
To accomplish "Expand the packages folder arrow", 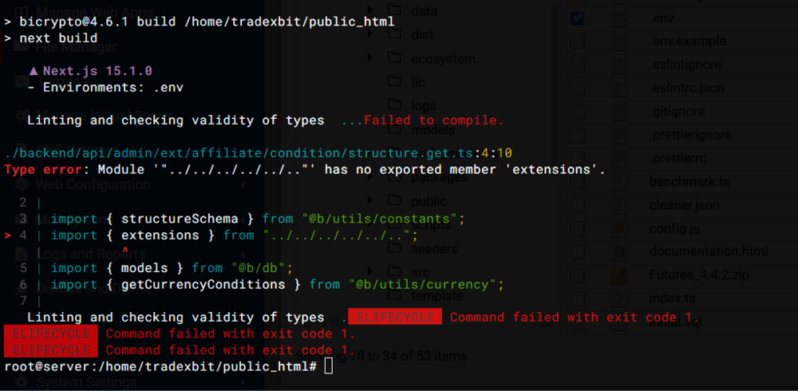I will click(370, 176).
